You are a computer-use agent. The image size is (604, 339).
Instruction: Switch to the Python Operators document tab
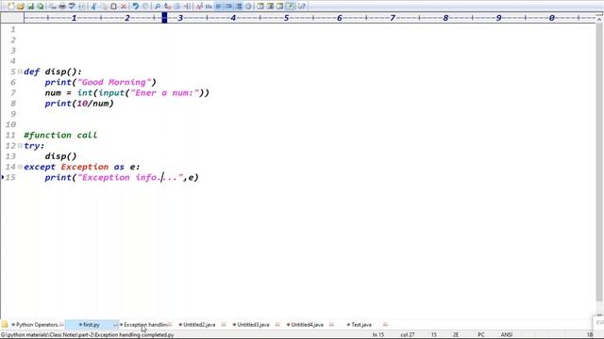pos(37,325)
